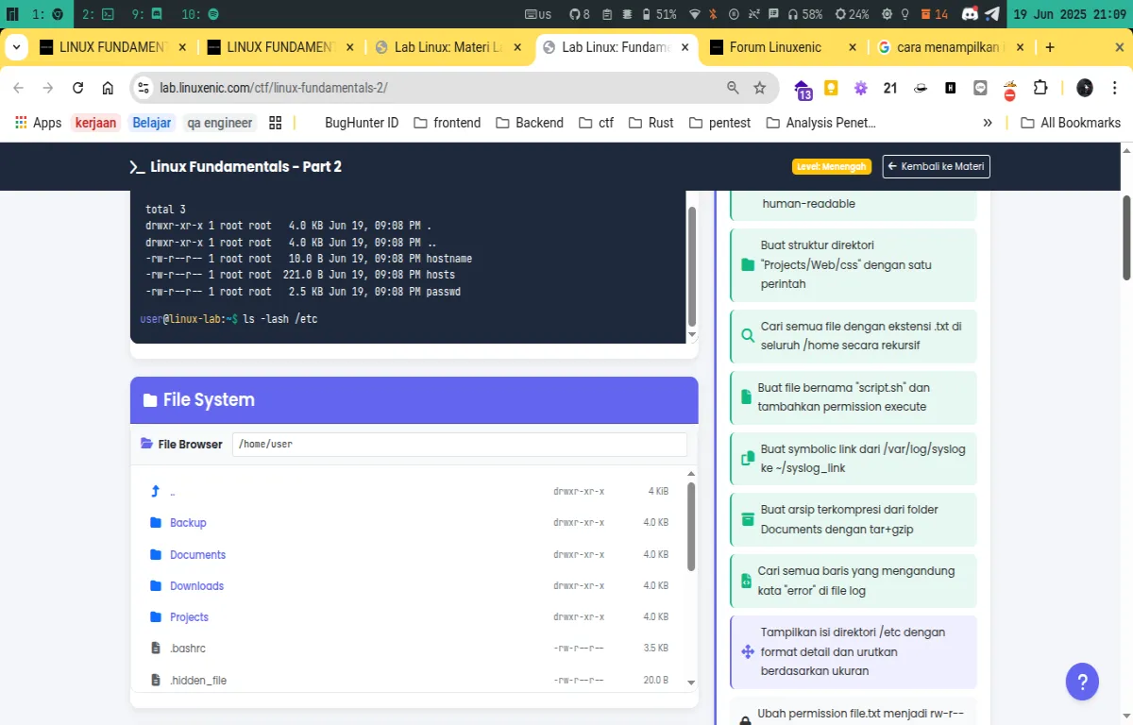Screen dimensions: 1133x725
Task: Switch to the cara menampilkan Google tab
Action: pyautogui.click(x=951, y=47)
